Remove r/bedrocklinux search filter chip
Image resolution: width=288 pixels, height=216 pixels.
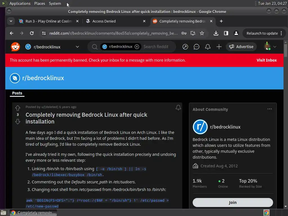[137, 47]
